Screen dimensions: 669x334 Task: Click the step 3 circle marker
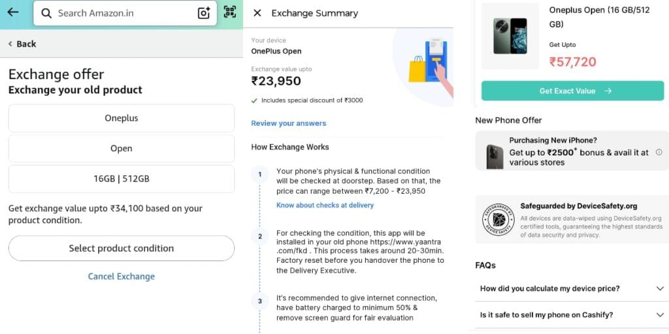260,301
